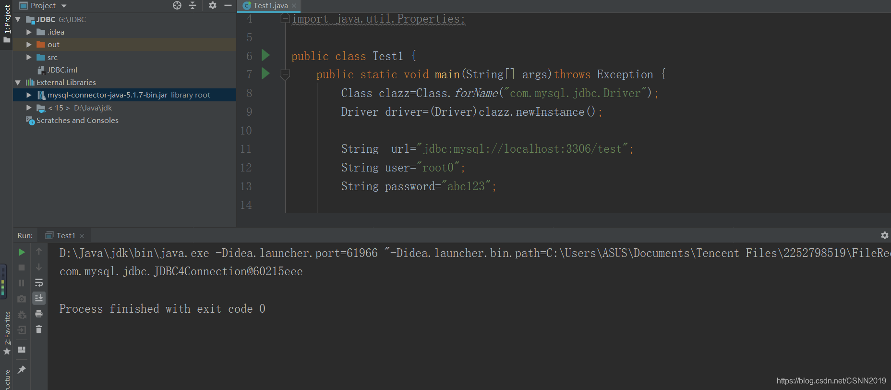Click Up the Stack Trace arrow
Image resolution: width=891 pixels, height=390 pixels.
pyautogui.click(x=39, y=251)
